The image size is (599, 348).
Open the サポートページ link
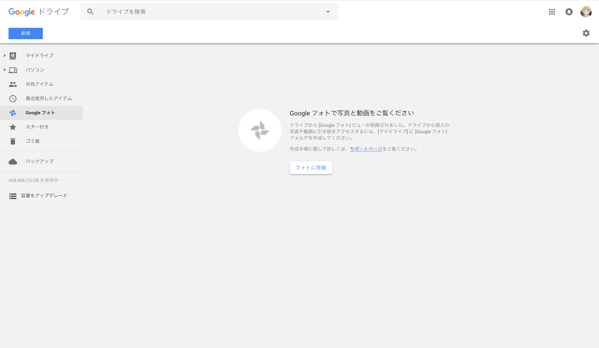366,149
